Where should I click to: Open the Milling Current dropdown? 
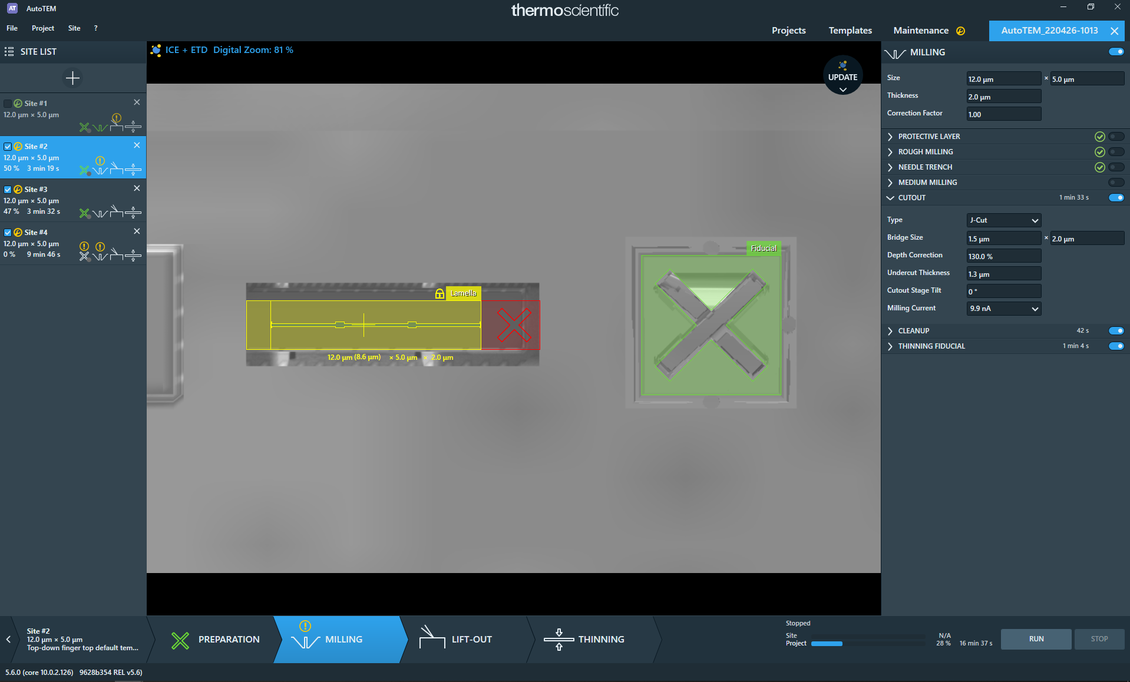click(1003, 309)
